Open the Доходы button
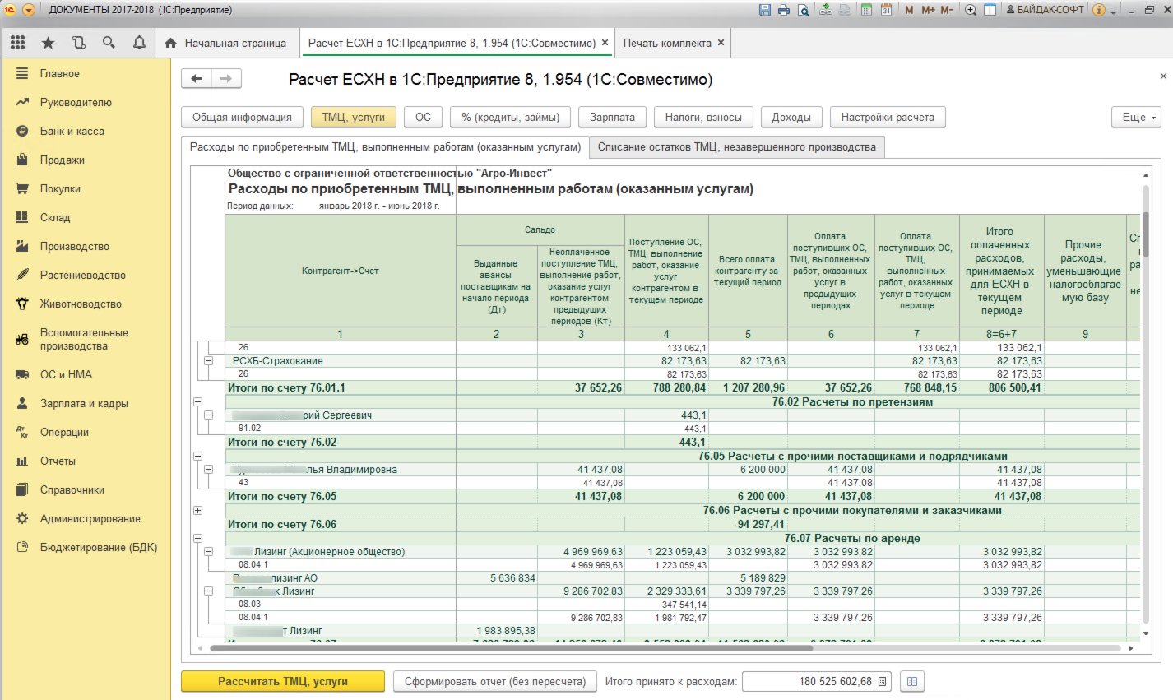 tap(791, 117)
